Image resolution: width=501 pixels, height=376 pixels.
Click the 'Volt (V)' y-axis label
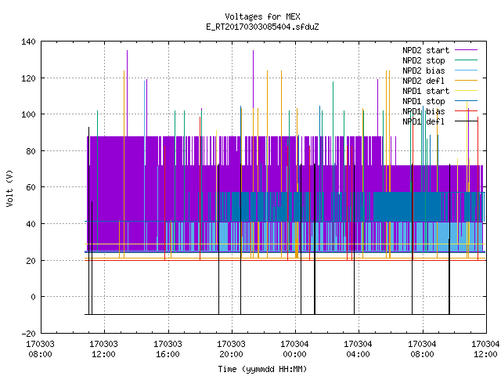point(9,188)
